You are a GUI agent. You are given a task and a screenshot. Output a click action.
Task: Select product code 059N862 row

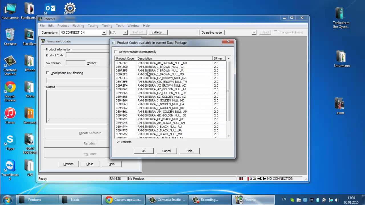tap(171, 108)
